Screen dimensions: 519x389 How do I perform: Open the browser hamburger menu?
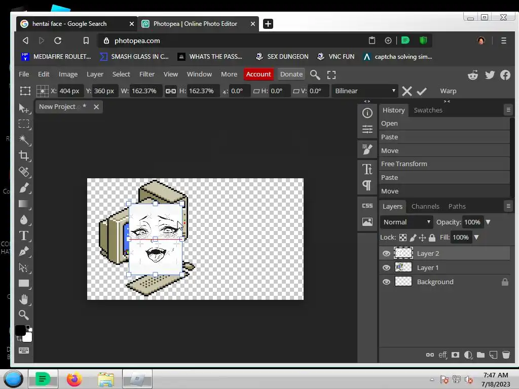coord(503,41)
